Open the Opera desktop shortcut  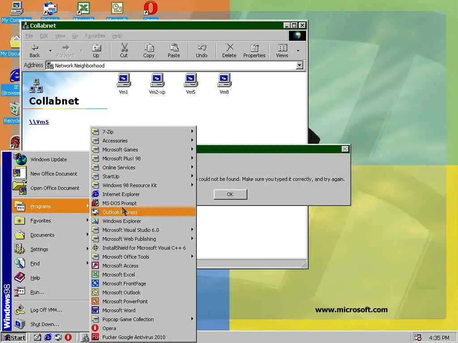pos(151,11)
